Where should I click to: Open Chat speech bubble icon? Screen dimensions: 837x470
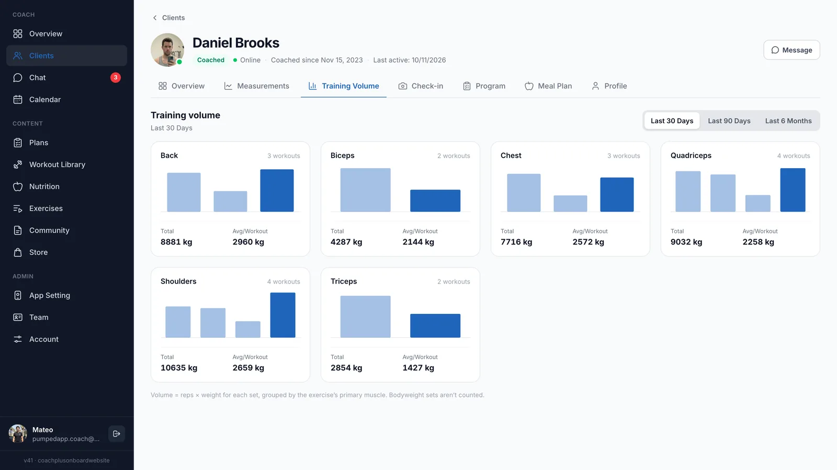18,78
